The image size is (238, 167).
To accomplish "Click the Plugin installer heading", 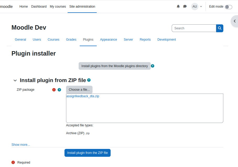I will (x=34, y=53).
